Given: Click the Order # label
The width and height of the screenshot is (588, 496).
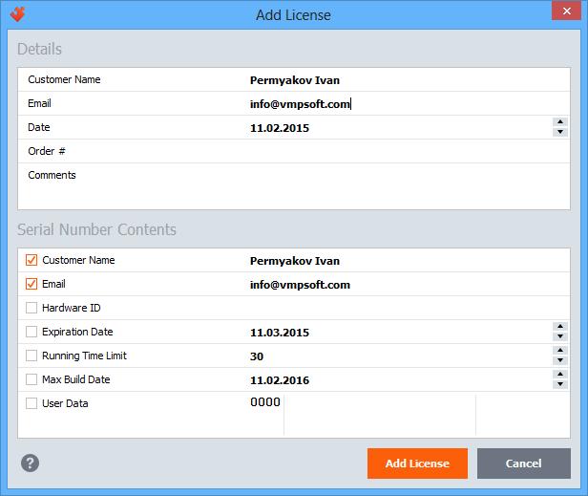Looking at the screenshot, I should (47, 151).
